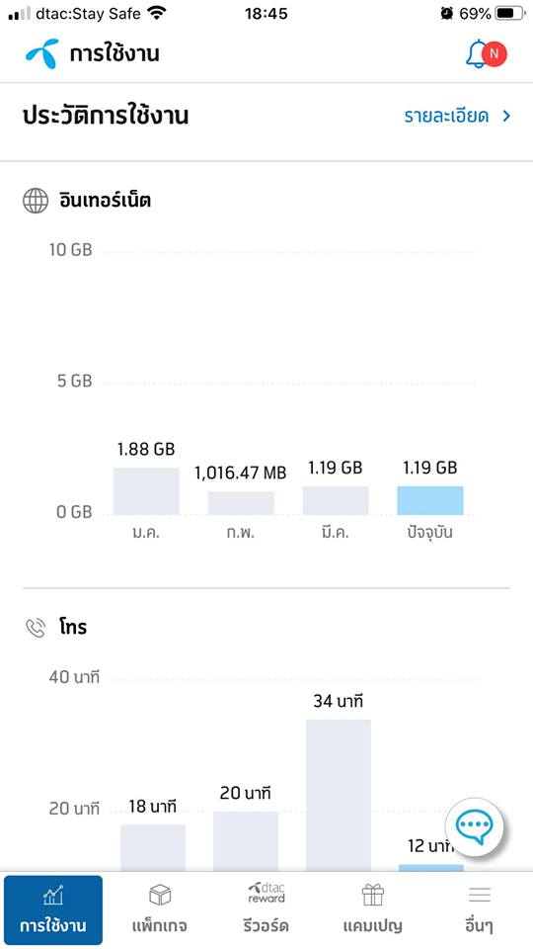
Task: Select the แพ็กเกจ box icon
Action: [160, 895]
